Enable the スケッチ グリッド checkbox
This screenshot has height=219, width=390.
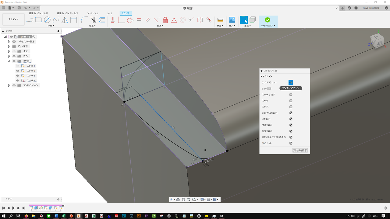tap(291, 95)
